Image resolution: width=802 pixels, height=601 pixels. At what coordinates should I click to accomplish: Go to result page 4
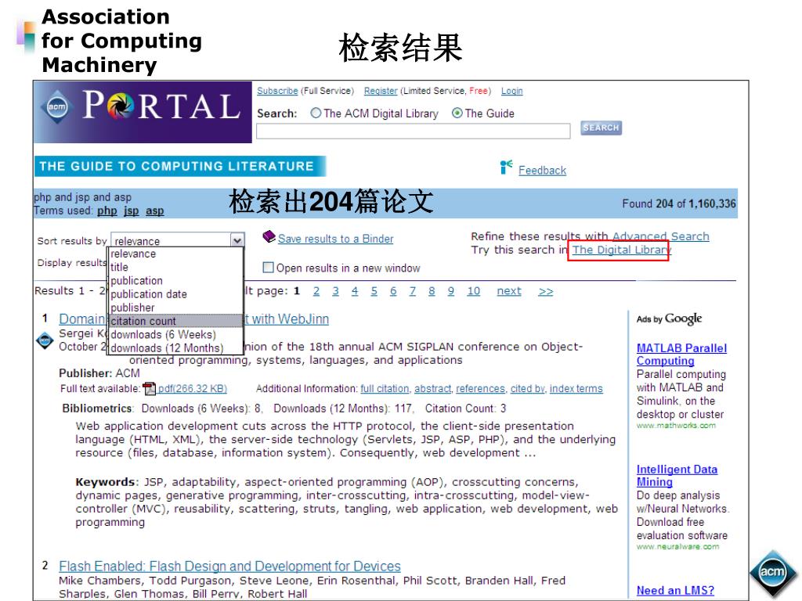(x=355, y=291)
